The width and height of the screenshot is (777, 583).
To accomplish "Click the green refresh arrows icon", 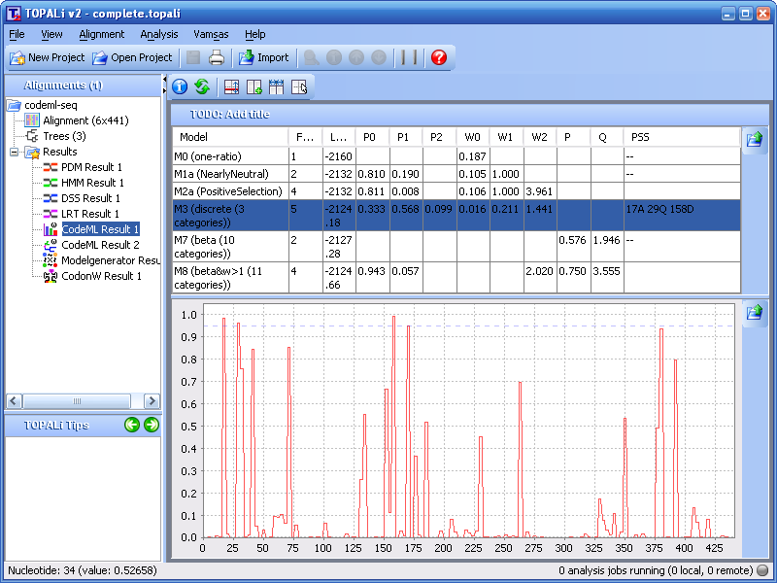I will click(x=202, y=86).
